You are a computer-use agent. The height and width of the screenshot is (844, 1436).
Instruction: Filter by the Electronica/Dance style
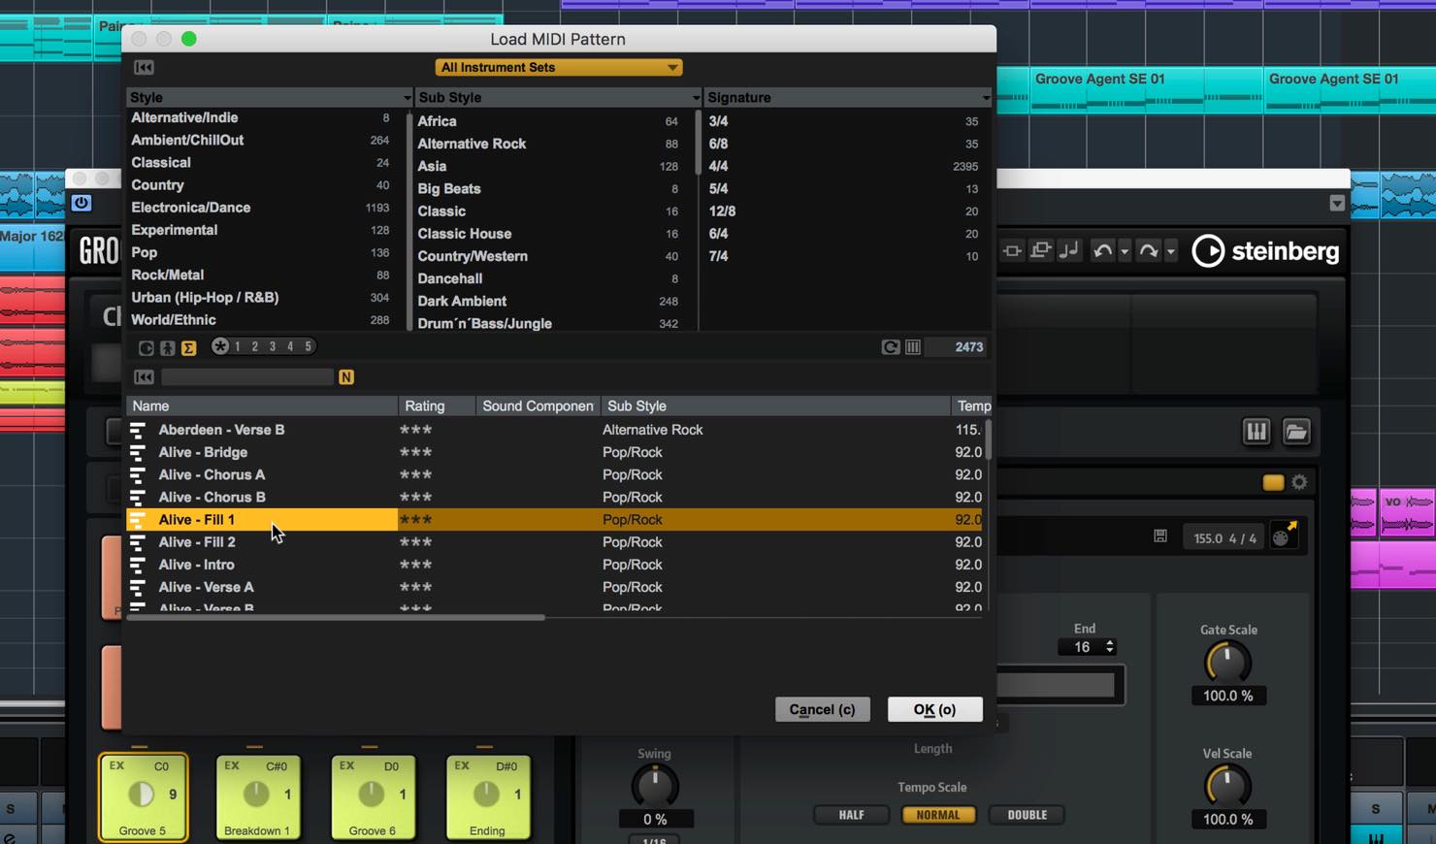coord(260,208)
